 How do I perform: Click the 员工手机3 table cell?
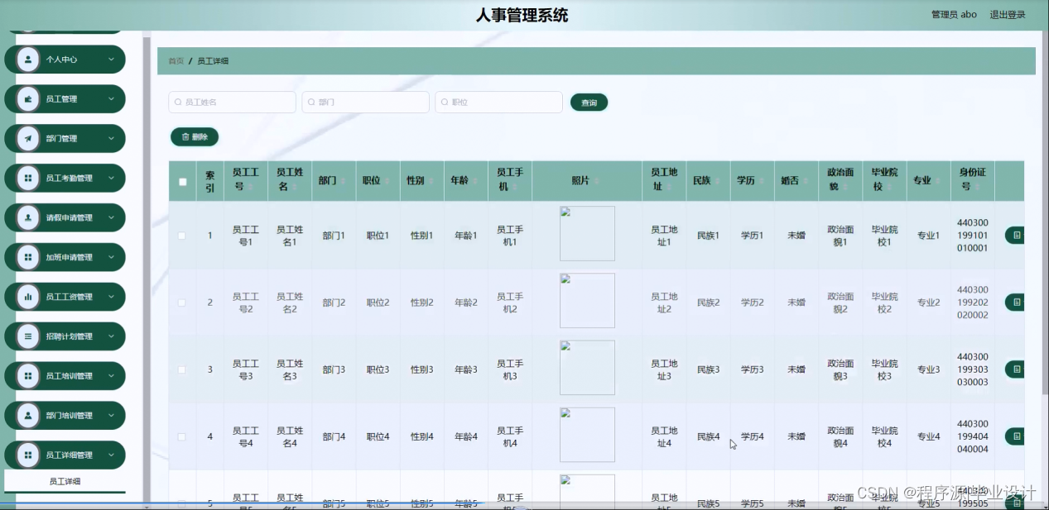[x=510, y=369]
